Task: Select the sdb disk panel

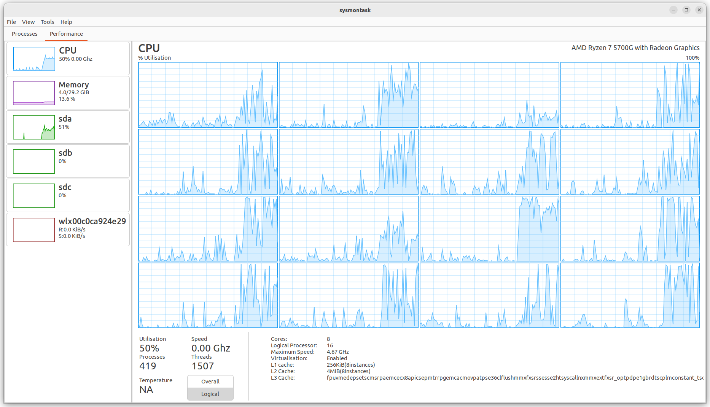Action: [x=68, y=161]
